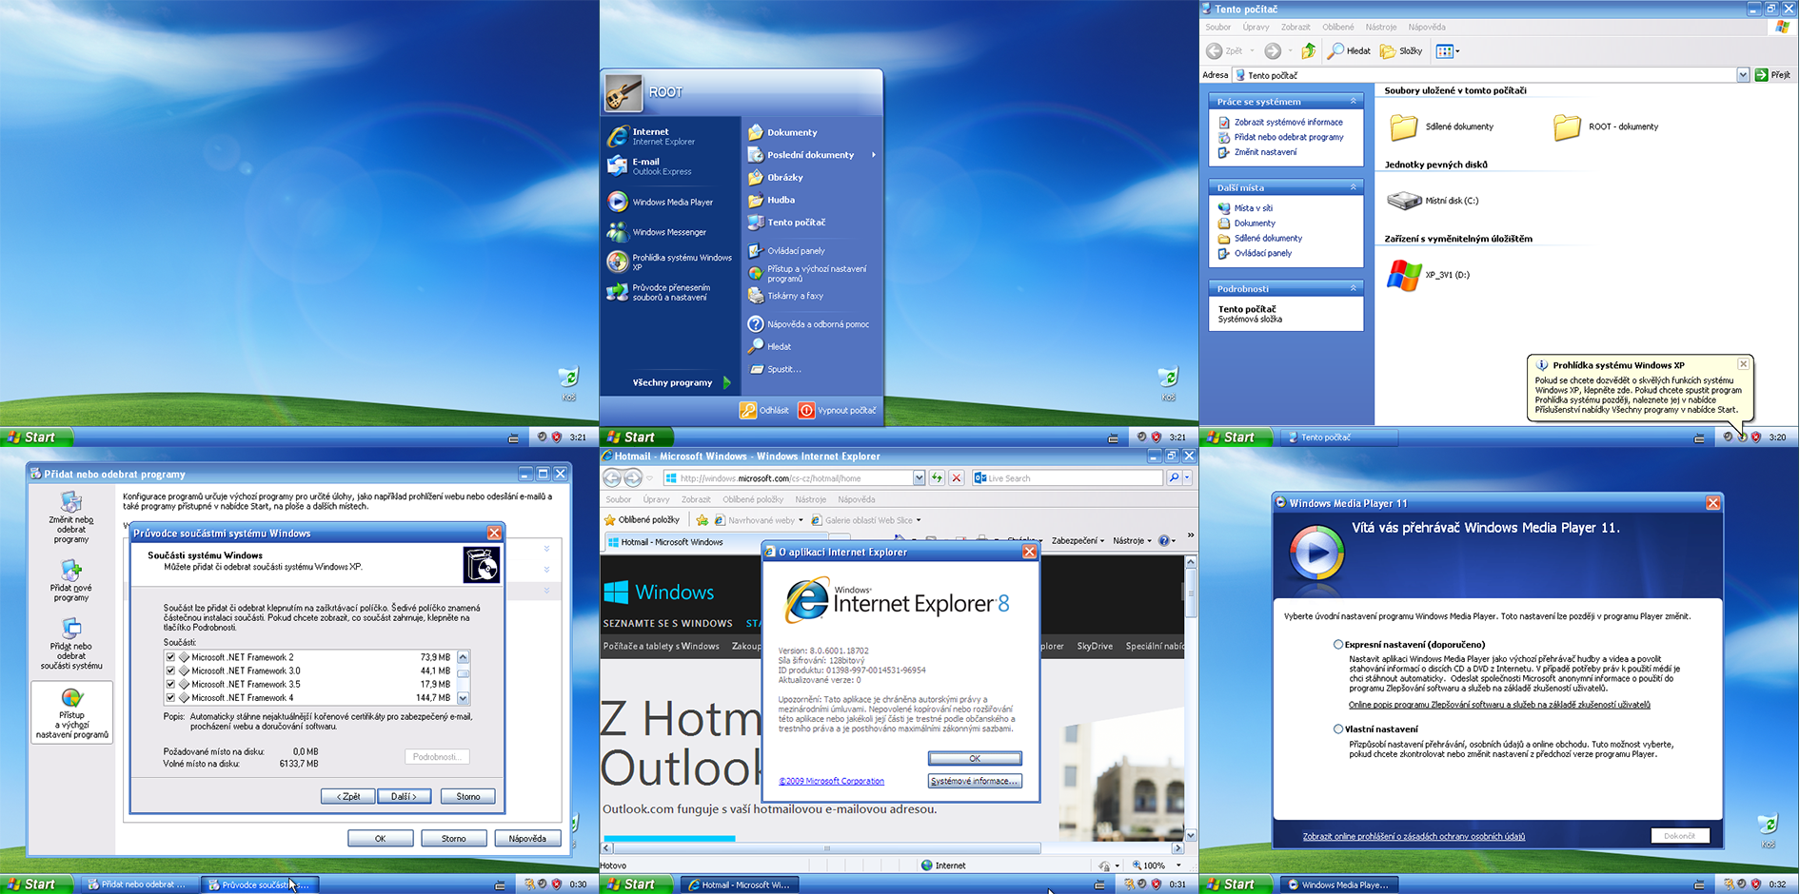Select Expresní nastavení radio option
Viewport: 1800px width, 894px height.
[1338, 644]
